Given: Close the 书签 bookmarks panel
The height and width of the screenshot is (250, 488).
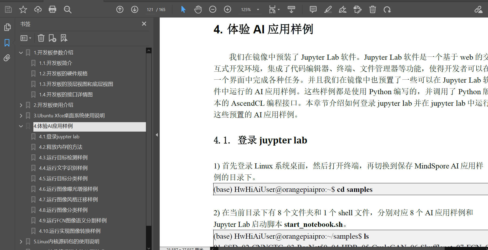Looking at the screenshot, I should coord(144,24).
